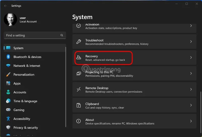Click the Network wifi icon in sidebar
The width and height of the screenshot is (202, 137).
click(x=8, y=65)
